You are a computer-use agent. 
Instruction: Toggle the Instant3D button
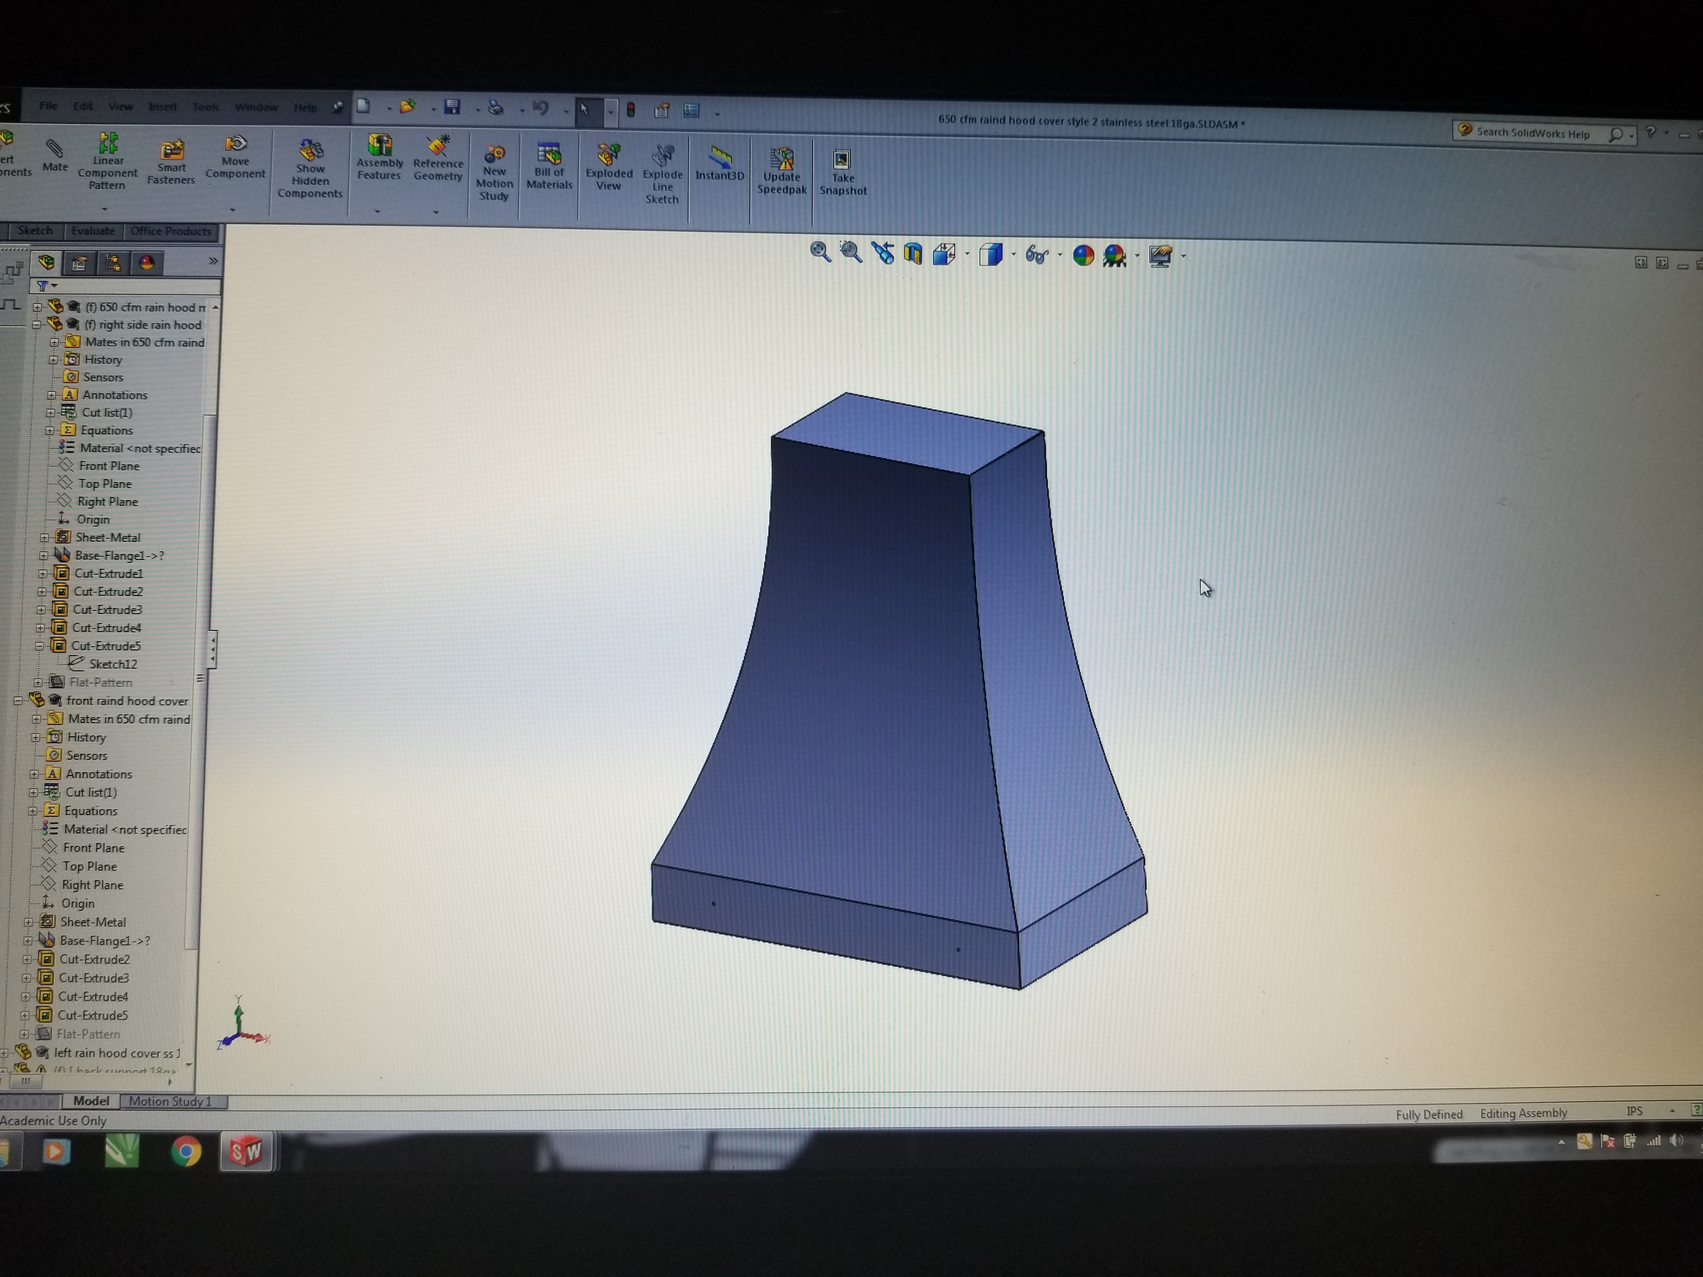coord(720,163)
